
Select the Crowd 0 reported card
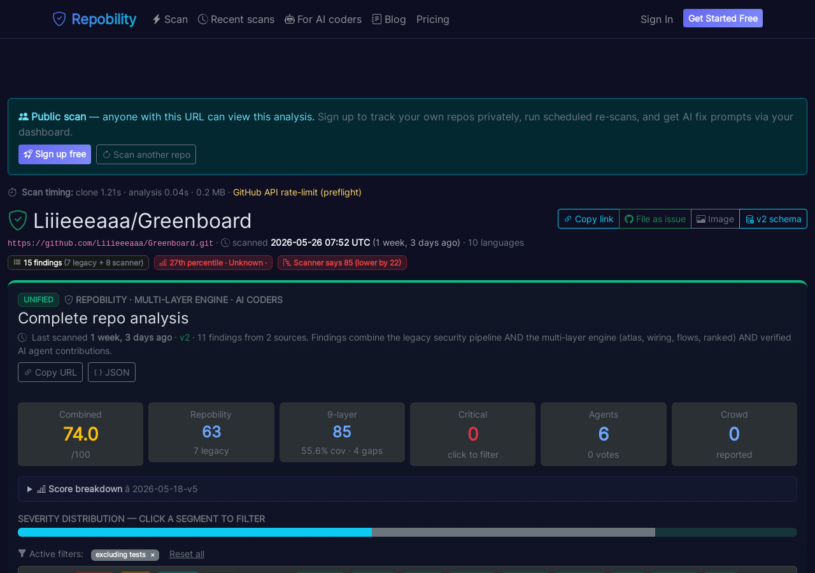click(x=734, y=434)
